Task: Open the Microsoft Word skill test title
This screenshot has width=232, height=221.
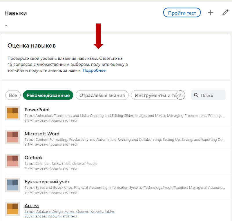Action: [x=42, y=134]
